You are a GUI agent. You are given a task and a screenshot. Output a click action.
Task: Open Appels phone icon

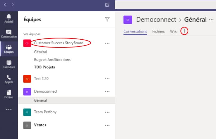tap(9, 79)
